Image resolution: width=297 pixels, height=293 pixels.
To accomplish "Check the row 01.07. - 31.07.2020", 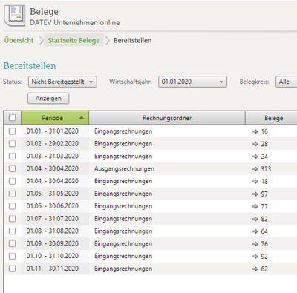I will (12, 219).
